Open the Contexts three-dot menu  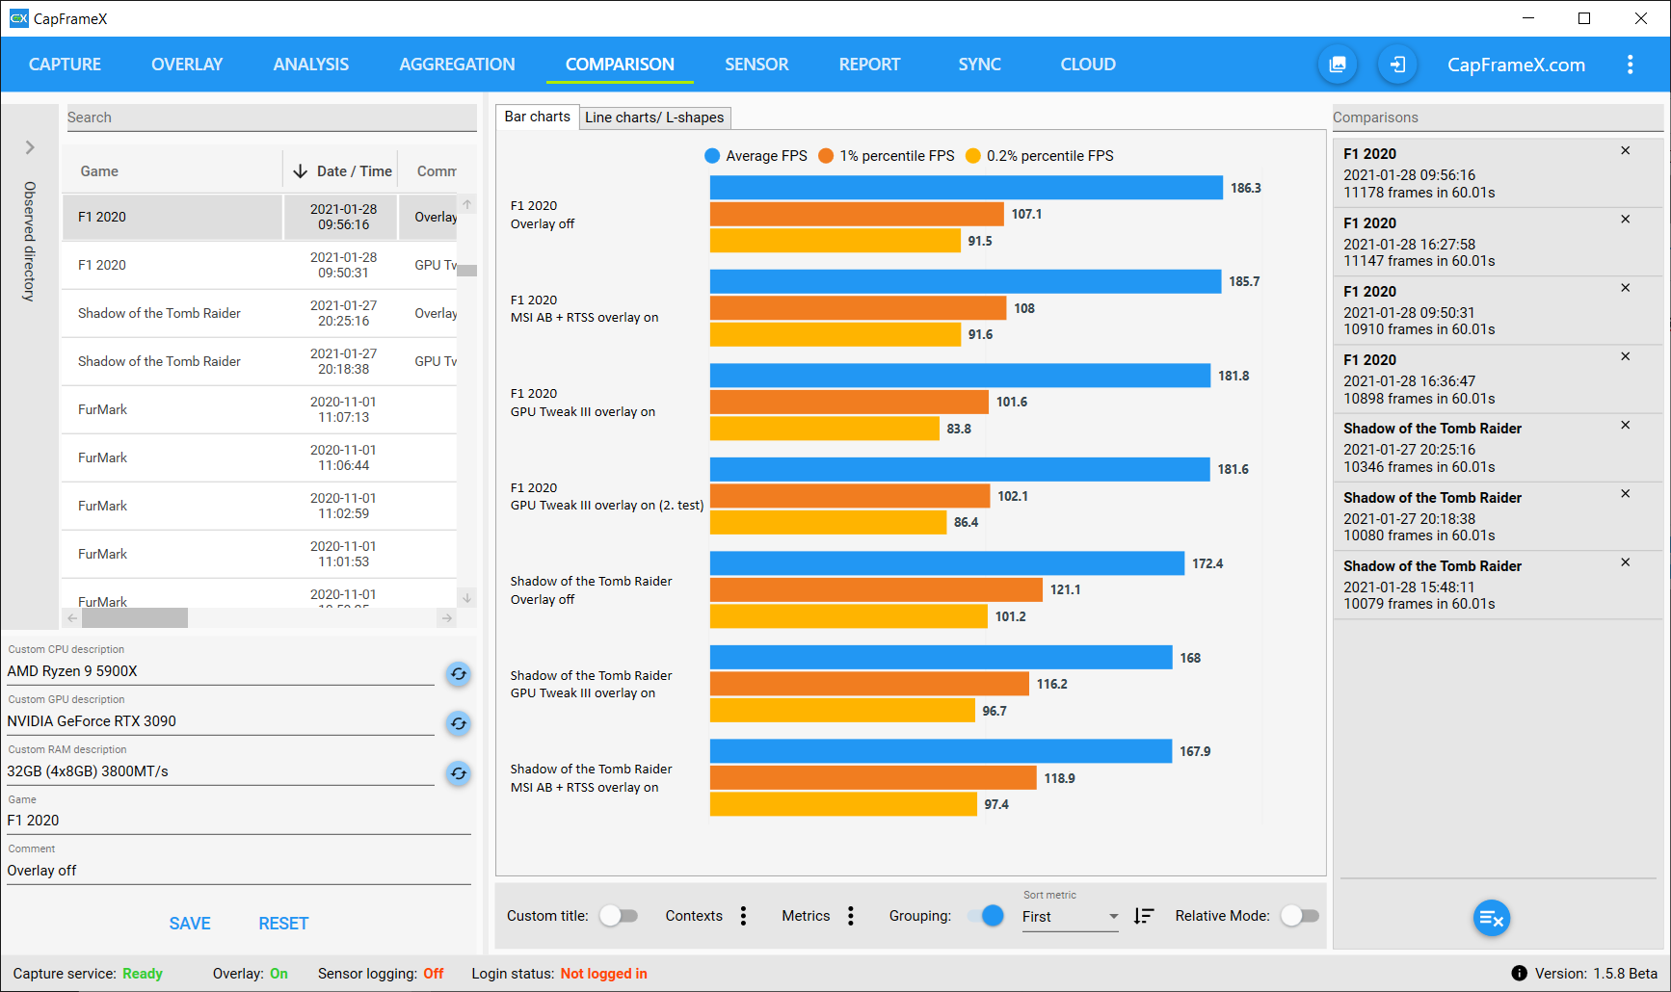743,916
